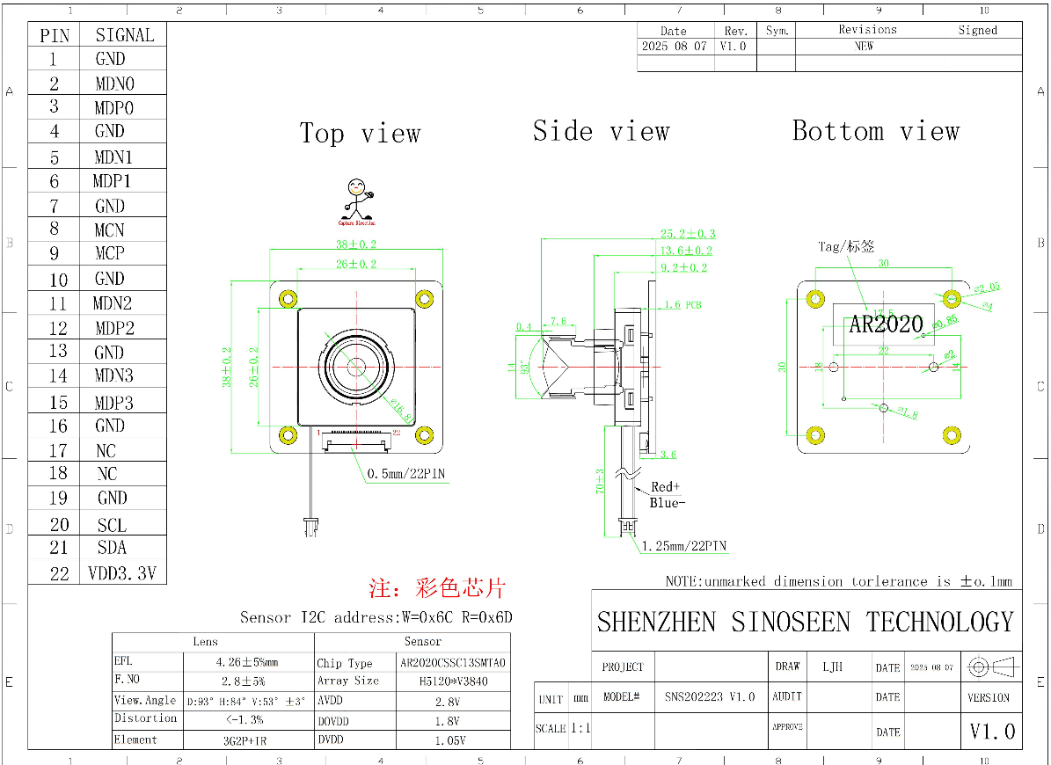Click the VDD3.3V signal in pin table
1051x765 pixels.
[122, 573]
